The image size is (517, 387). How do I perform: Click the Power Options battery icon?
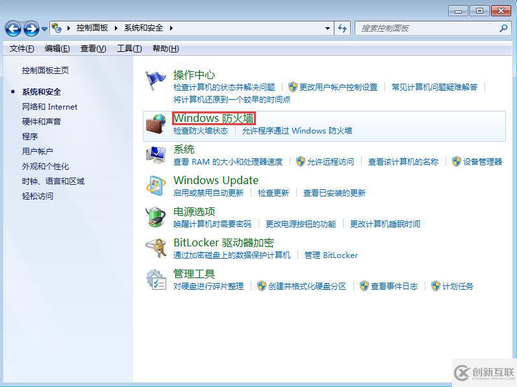coord(156,217)
